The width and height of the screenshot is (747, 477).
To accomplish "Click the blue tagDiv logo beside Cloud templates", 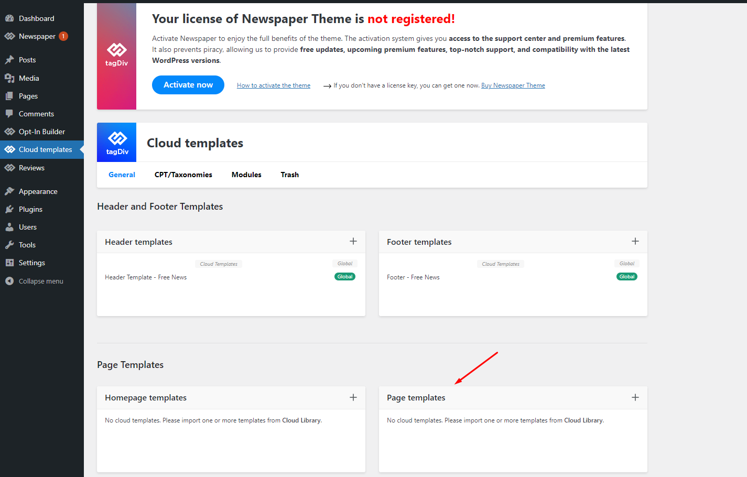I will [x=117, y=143].
